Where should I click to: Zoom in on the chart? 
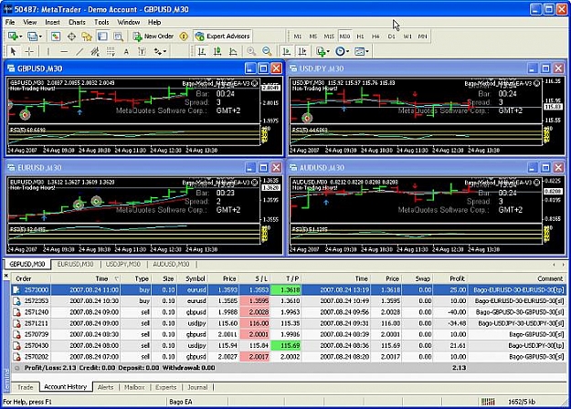pos(251,51)
